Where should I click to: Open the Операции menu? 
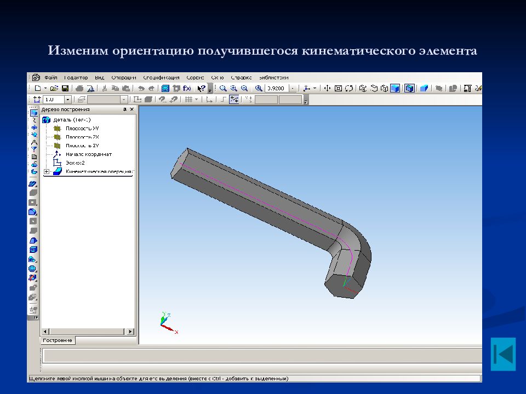pos(124,77)
